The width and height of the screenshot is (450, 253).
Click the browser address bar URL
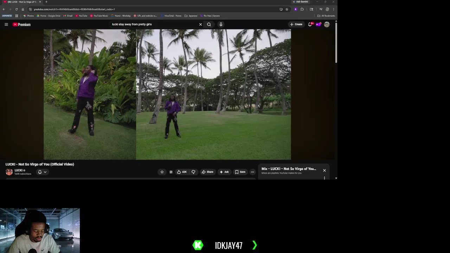(74, 9)
